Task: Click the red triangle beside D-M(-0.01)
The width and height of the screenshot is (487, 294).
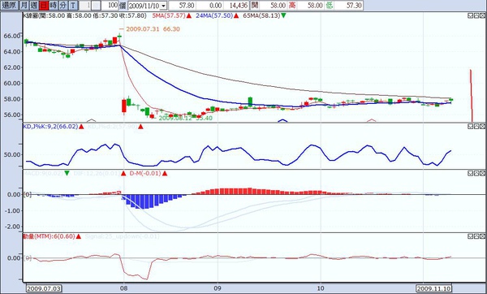Action: (165, 174)
